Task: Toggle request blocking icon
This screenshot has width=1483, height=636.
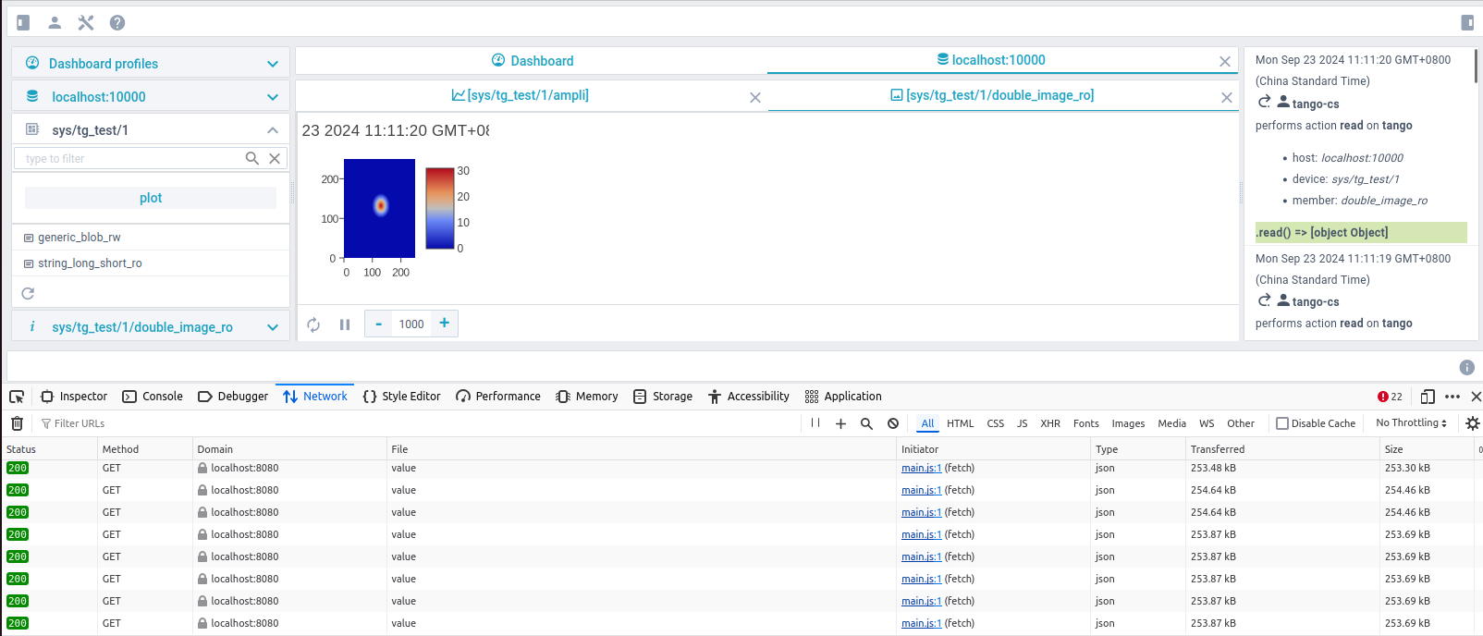Action: click(893, 423)
